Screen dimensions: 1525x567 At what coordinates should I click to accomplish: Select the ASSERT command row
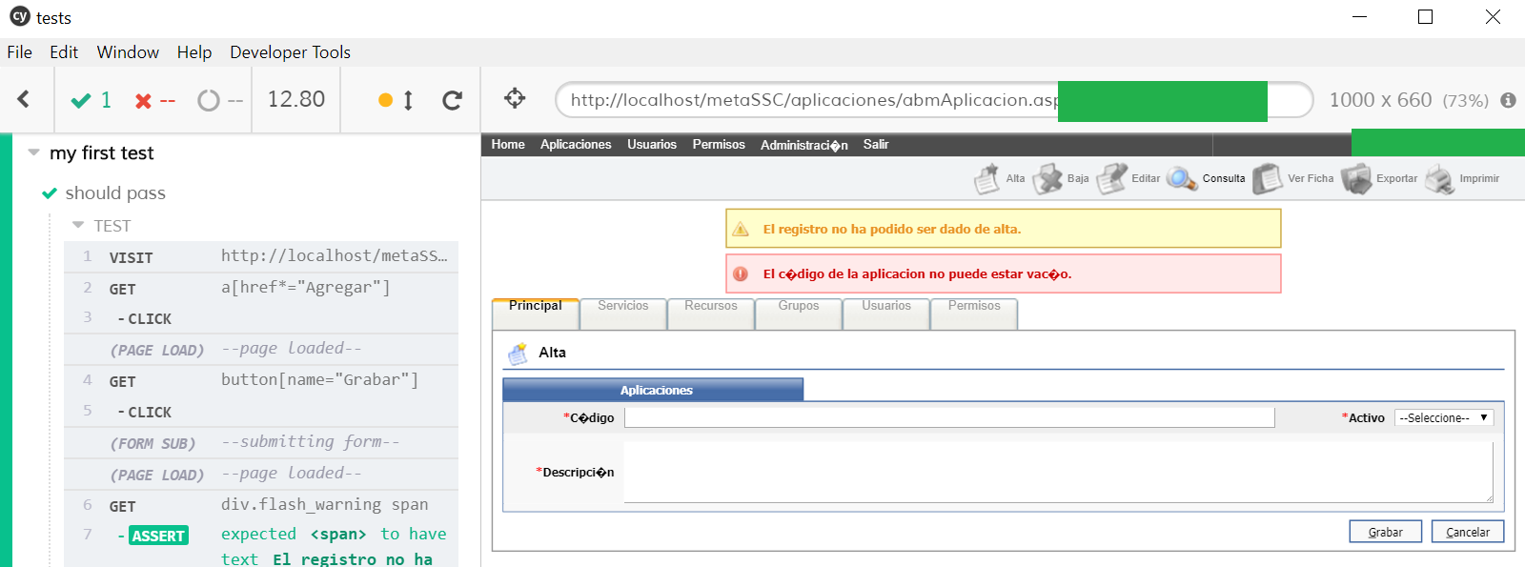[261, 545]
